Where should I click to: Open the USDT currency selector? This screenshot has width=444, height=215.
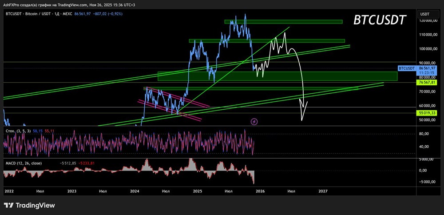click(x=425, y=14)
